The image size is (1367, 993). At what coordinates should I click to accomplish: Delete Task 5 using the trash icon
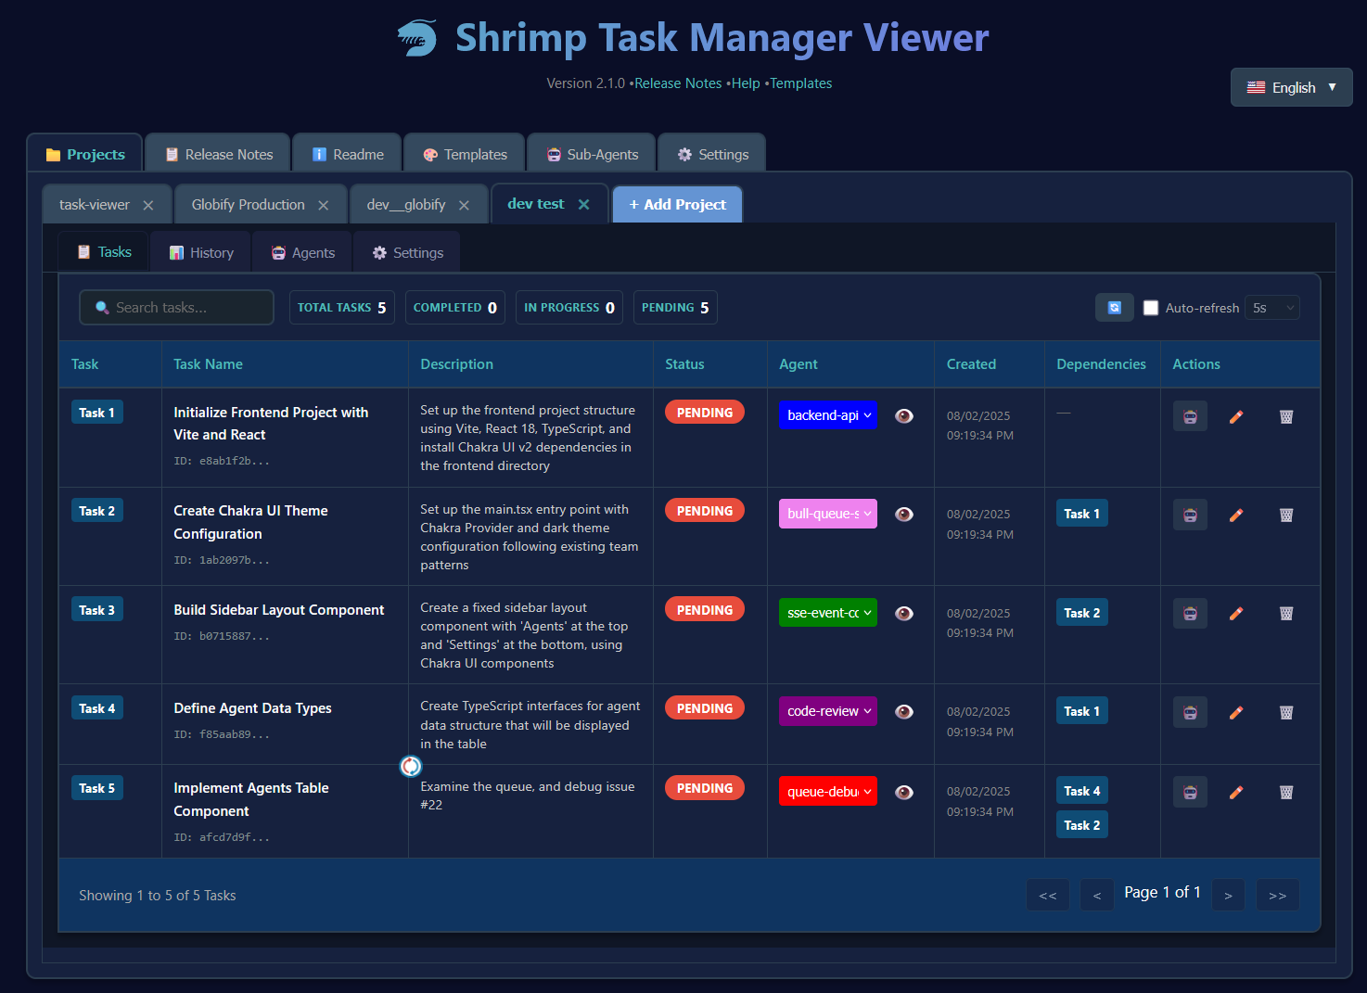pyautogui.click(x=1285, y=792)
